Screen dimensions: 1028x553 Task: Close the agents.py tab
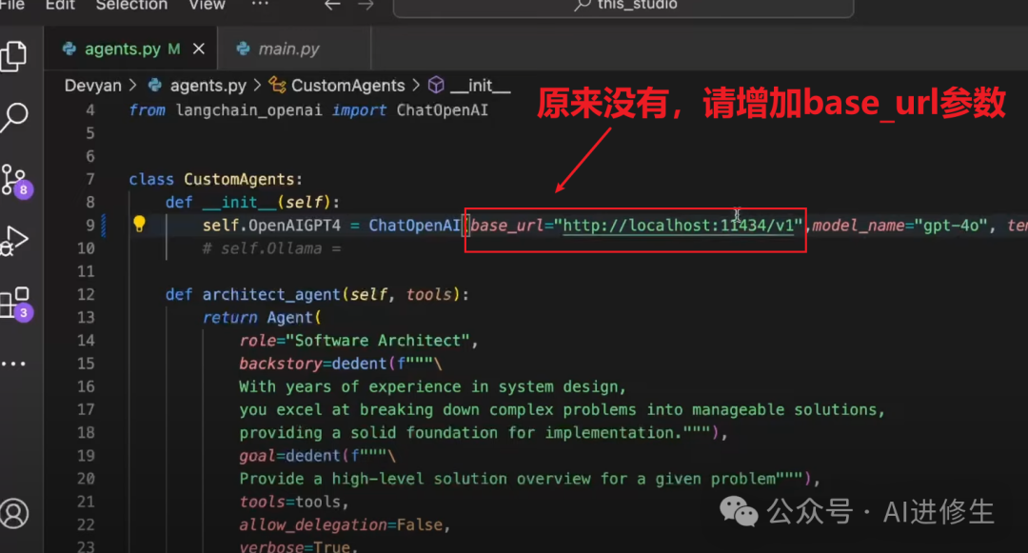[x=199, y=49]
